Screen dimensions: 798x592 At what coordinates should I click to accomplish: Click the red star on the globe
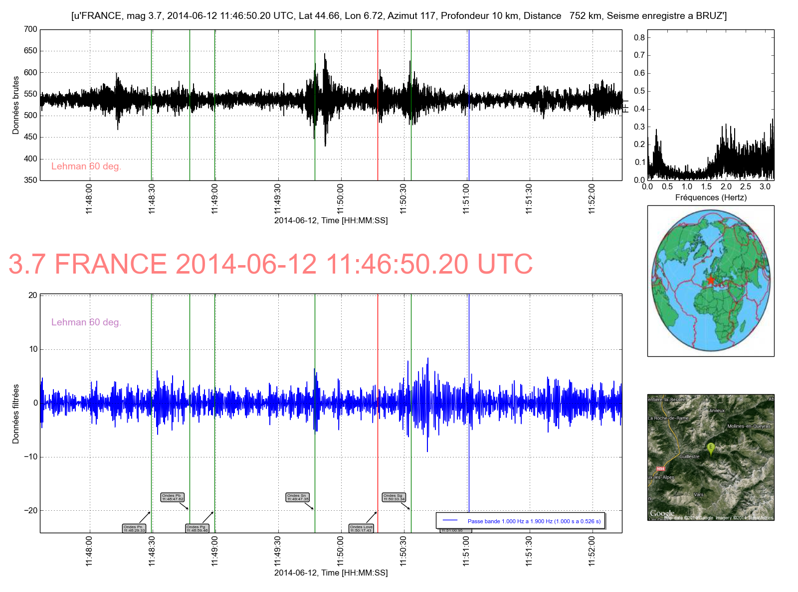[711, 280]
